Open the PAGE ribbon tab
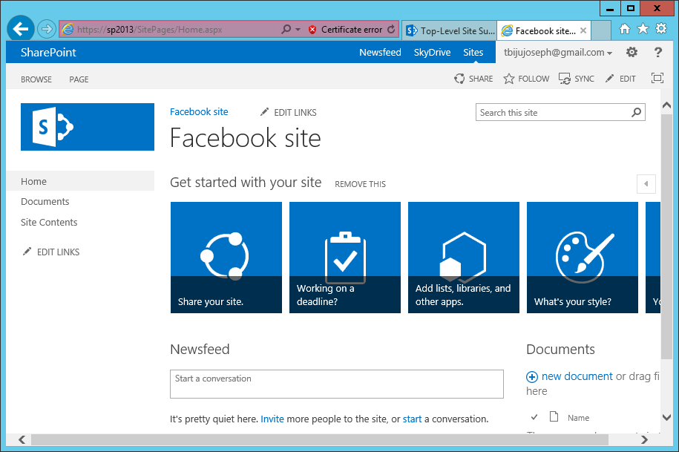 (x=79, y=79)
